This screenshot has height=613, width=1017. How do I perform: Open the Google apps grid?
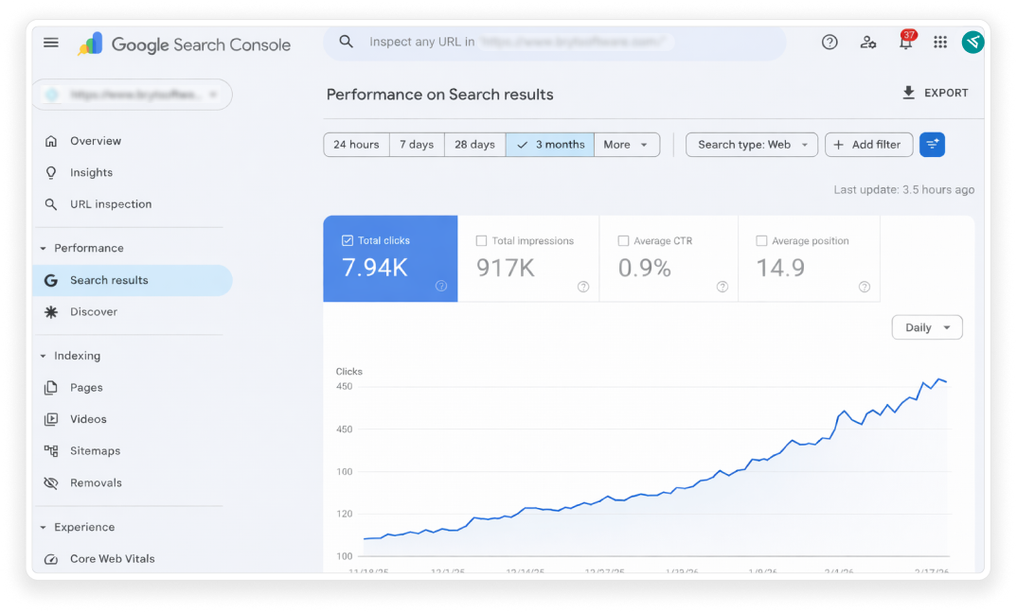[x=940, y=42]
